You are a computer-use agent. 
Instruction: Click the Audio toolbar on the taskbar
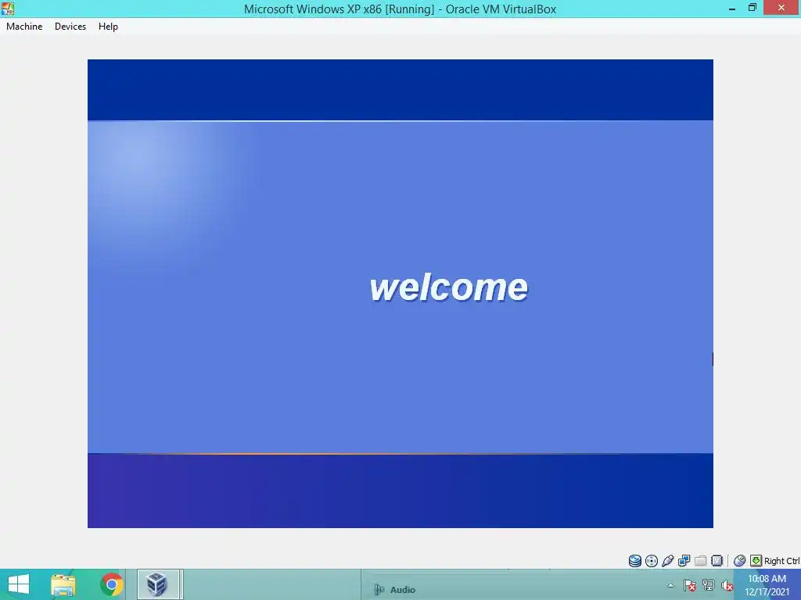(x=394, y=590)
